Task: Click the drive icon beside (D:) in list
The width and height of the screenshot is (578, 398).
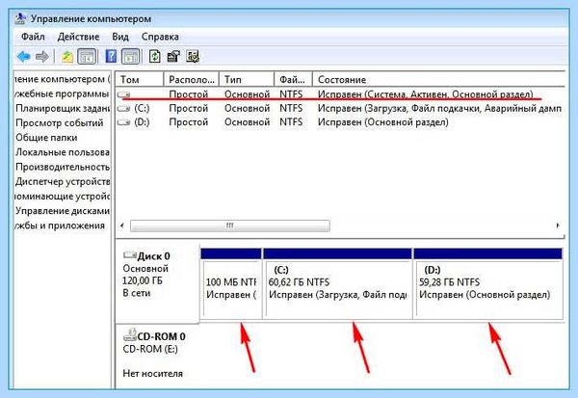Action: [123, 122]
